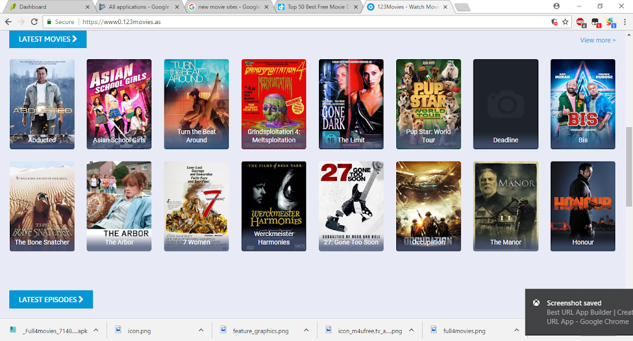Click the Screenshot saved notification
This screenshot has width=633, height=341.
point(579,312)
